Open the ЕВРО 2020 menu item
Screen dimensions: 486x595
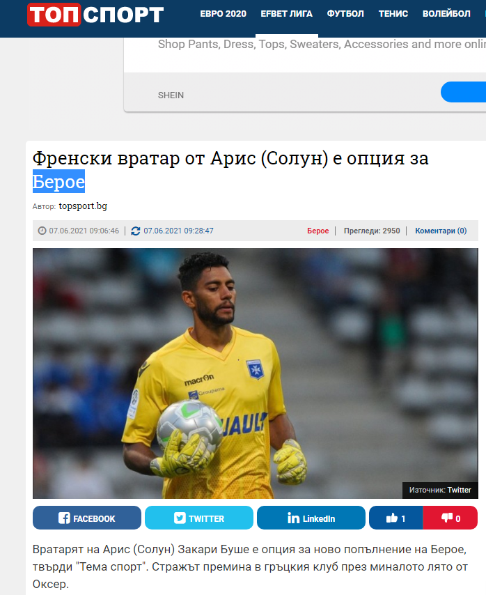tap(224, 14)
